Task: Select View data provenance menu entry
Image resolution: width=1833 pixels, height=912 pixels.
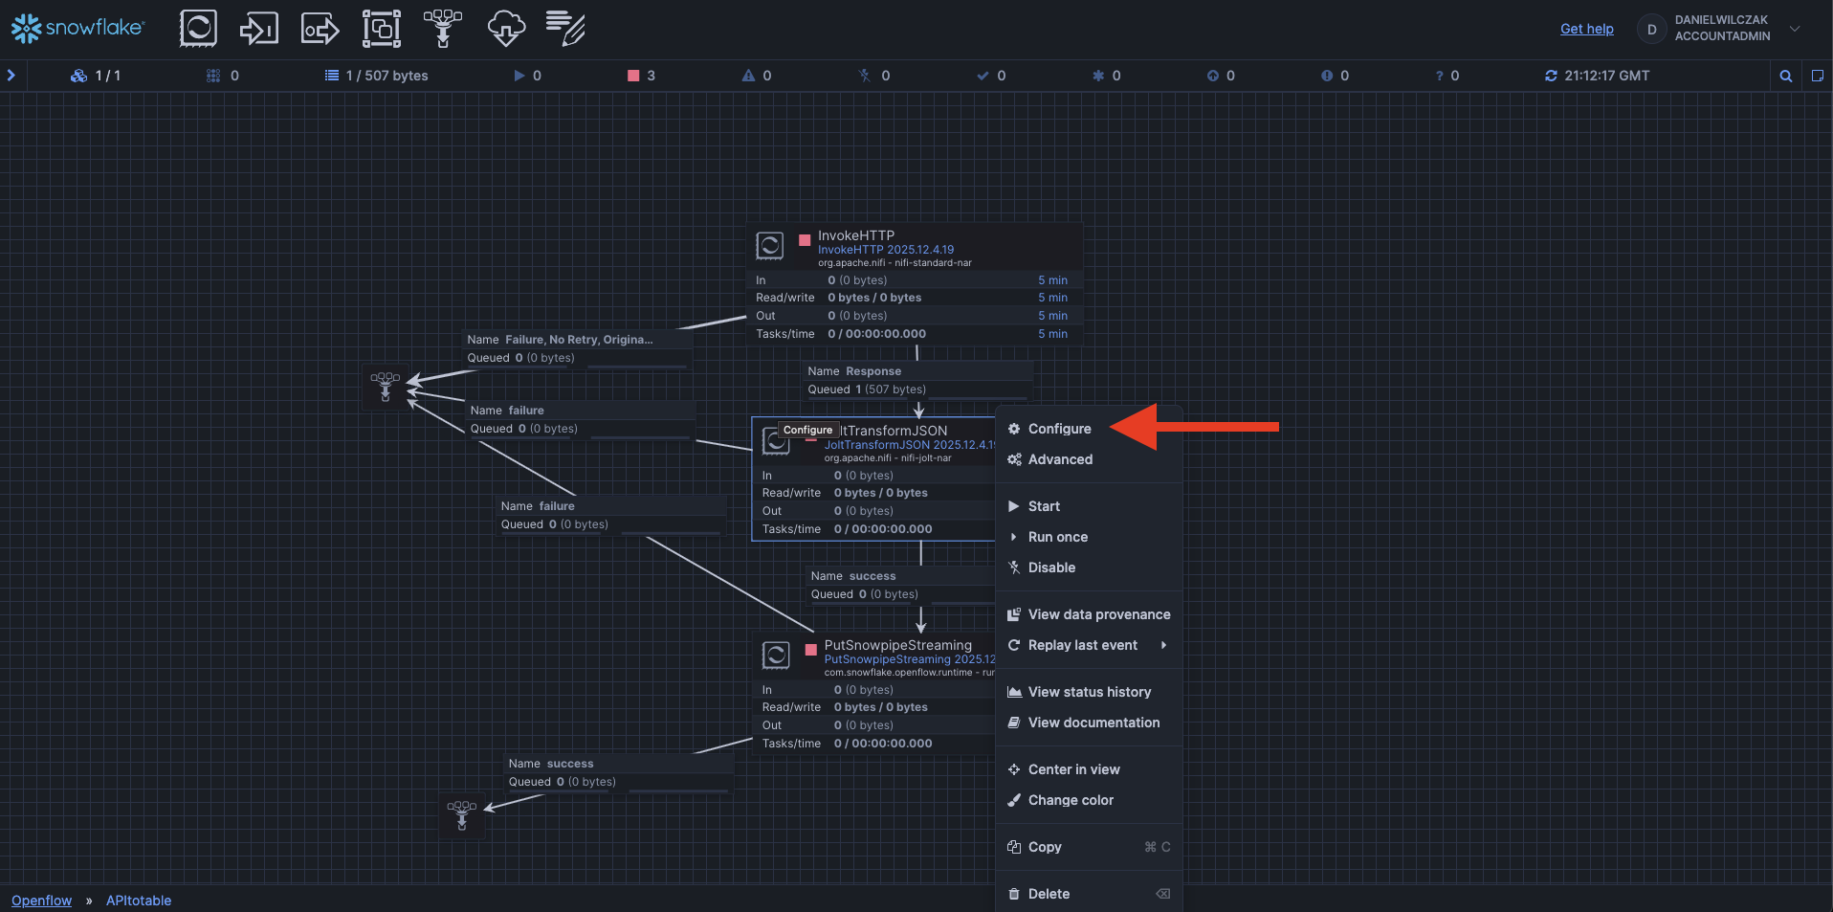Action: pos(1098,614)
